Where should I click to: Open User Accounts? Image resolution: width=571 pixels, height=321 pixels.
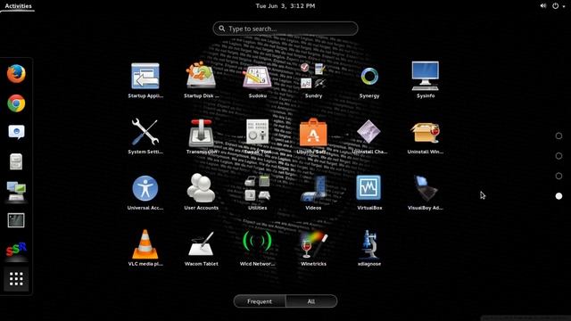point(201,188)
